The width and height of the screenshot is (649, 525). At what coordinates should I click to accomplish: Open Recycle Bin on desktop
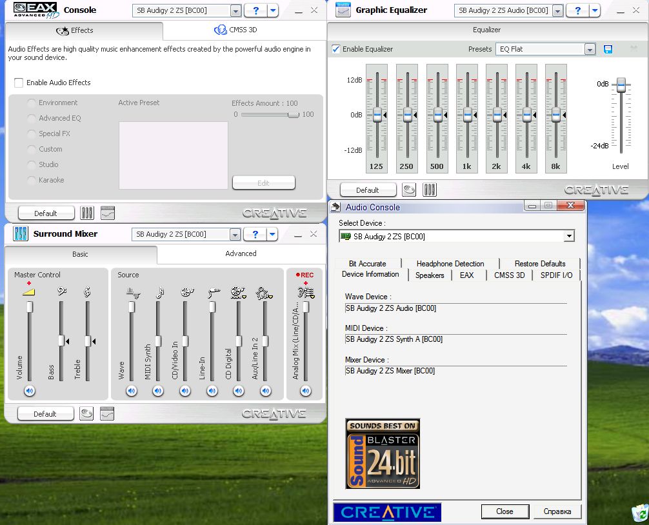639,513
